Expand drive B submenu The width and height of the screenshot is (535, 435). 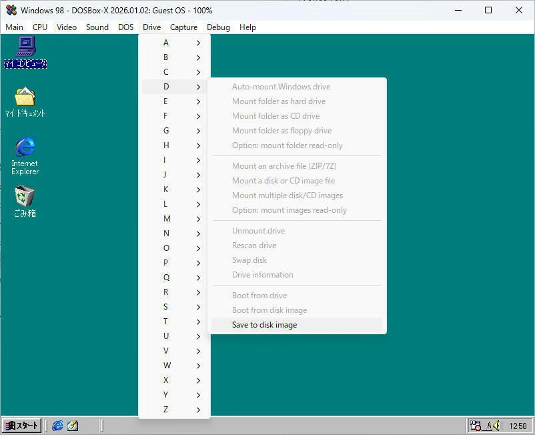tap(174, 57)
